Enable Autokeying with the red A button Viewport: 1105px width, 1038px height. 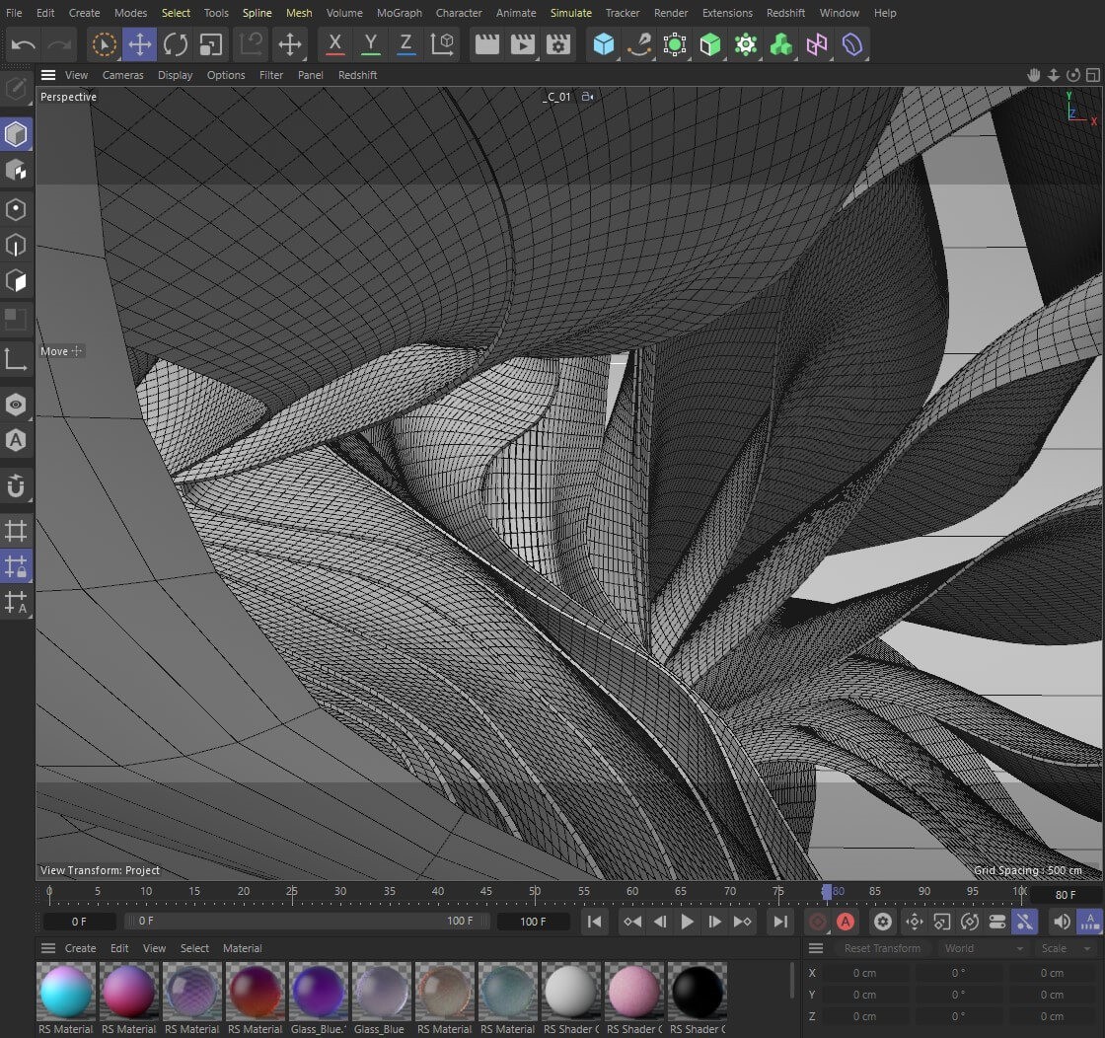pyautogui.click(x=846, y=922)
